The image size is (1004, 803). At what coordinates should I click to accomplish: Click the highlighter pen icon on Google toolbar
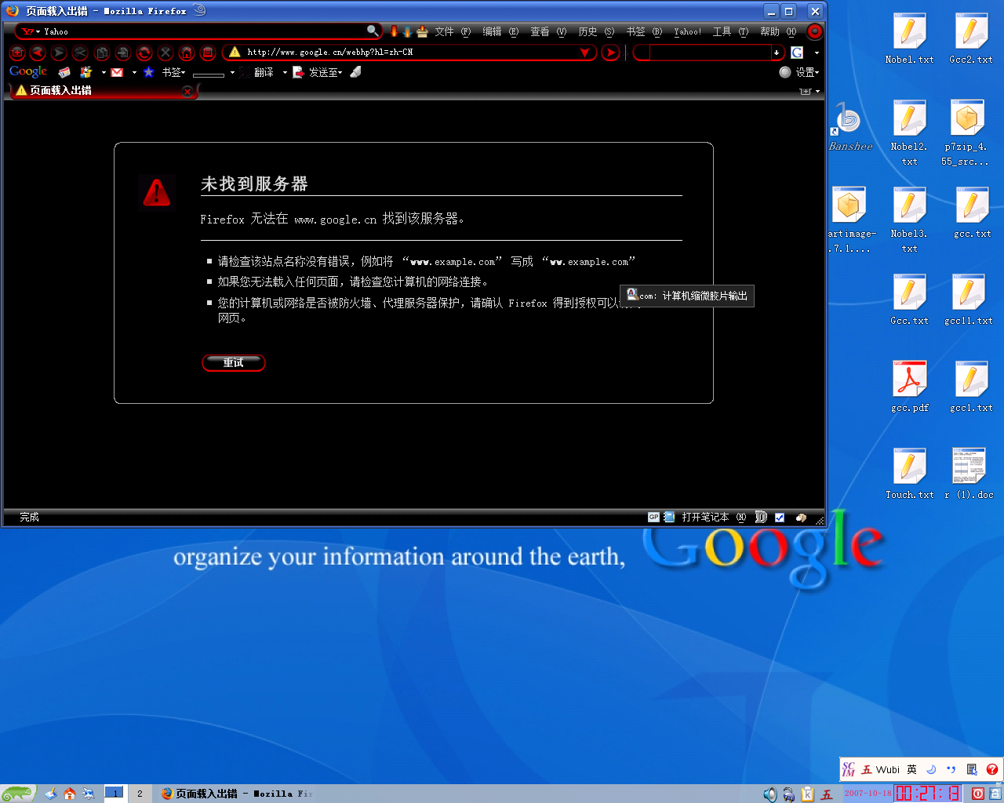355,72
